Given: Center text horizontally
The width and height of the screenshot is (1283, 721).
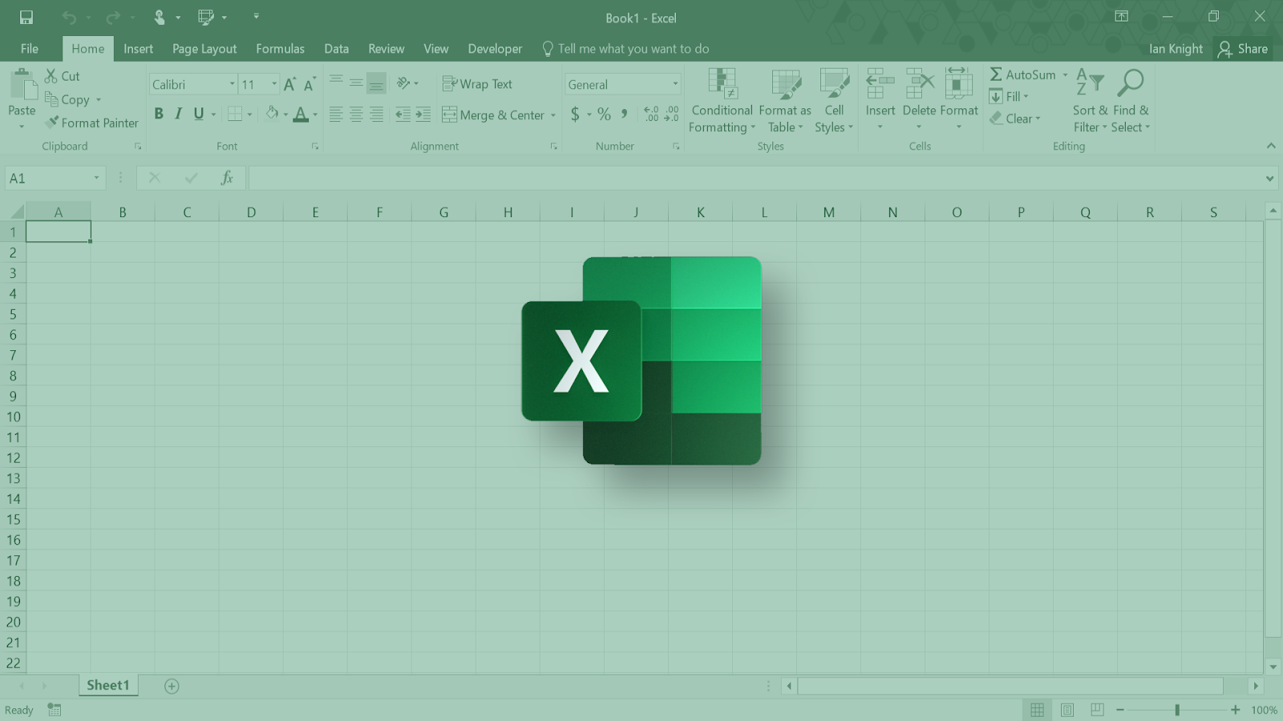Looking at the screenshot, I should click(356, 115).
